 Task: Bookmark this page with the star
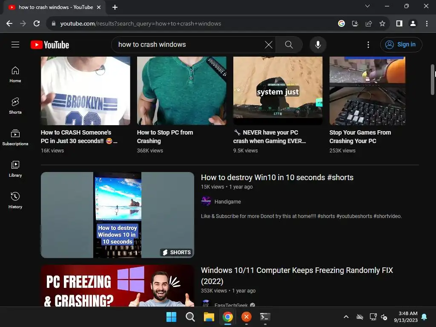click(382, 24)
